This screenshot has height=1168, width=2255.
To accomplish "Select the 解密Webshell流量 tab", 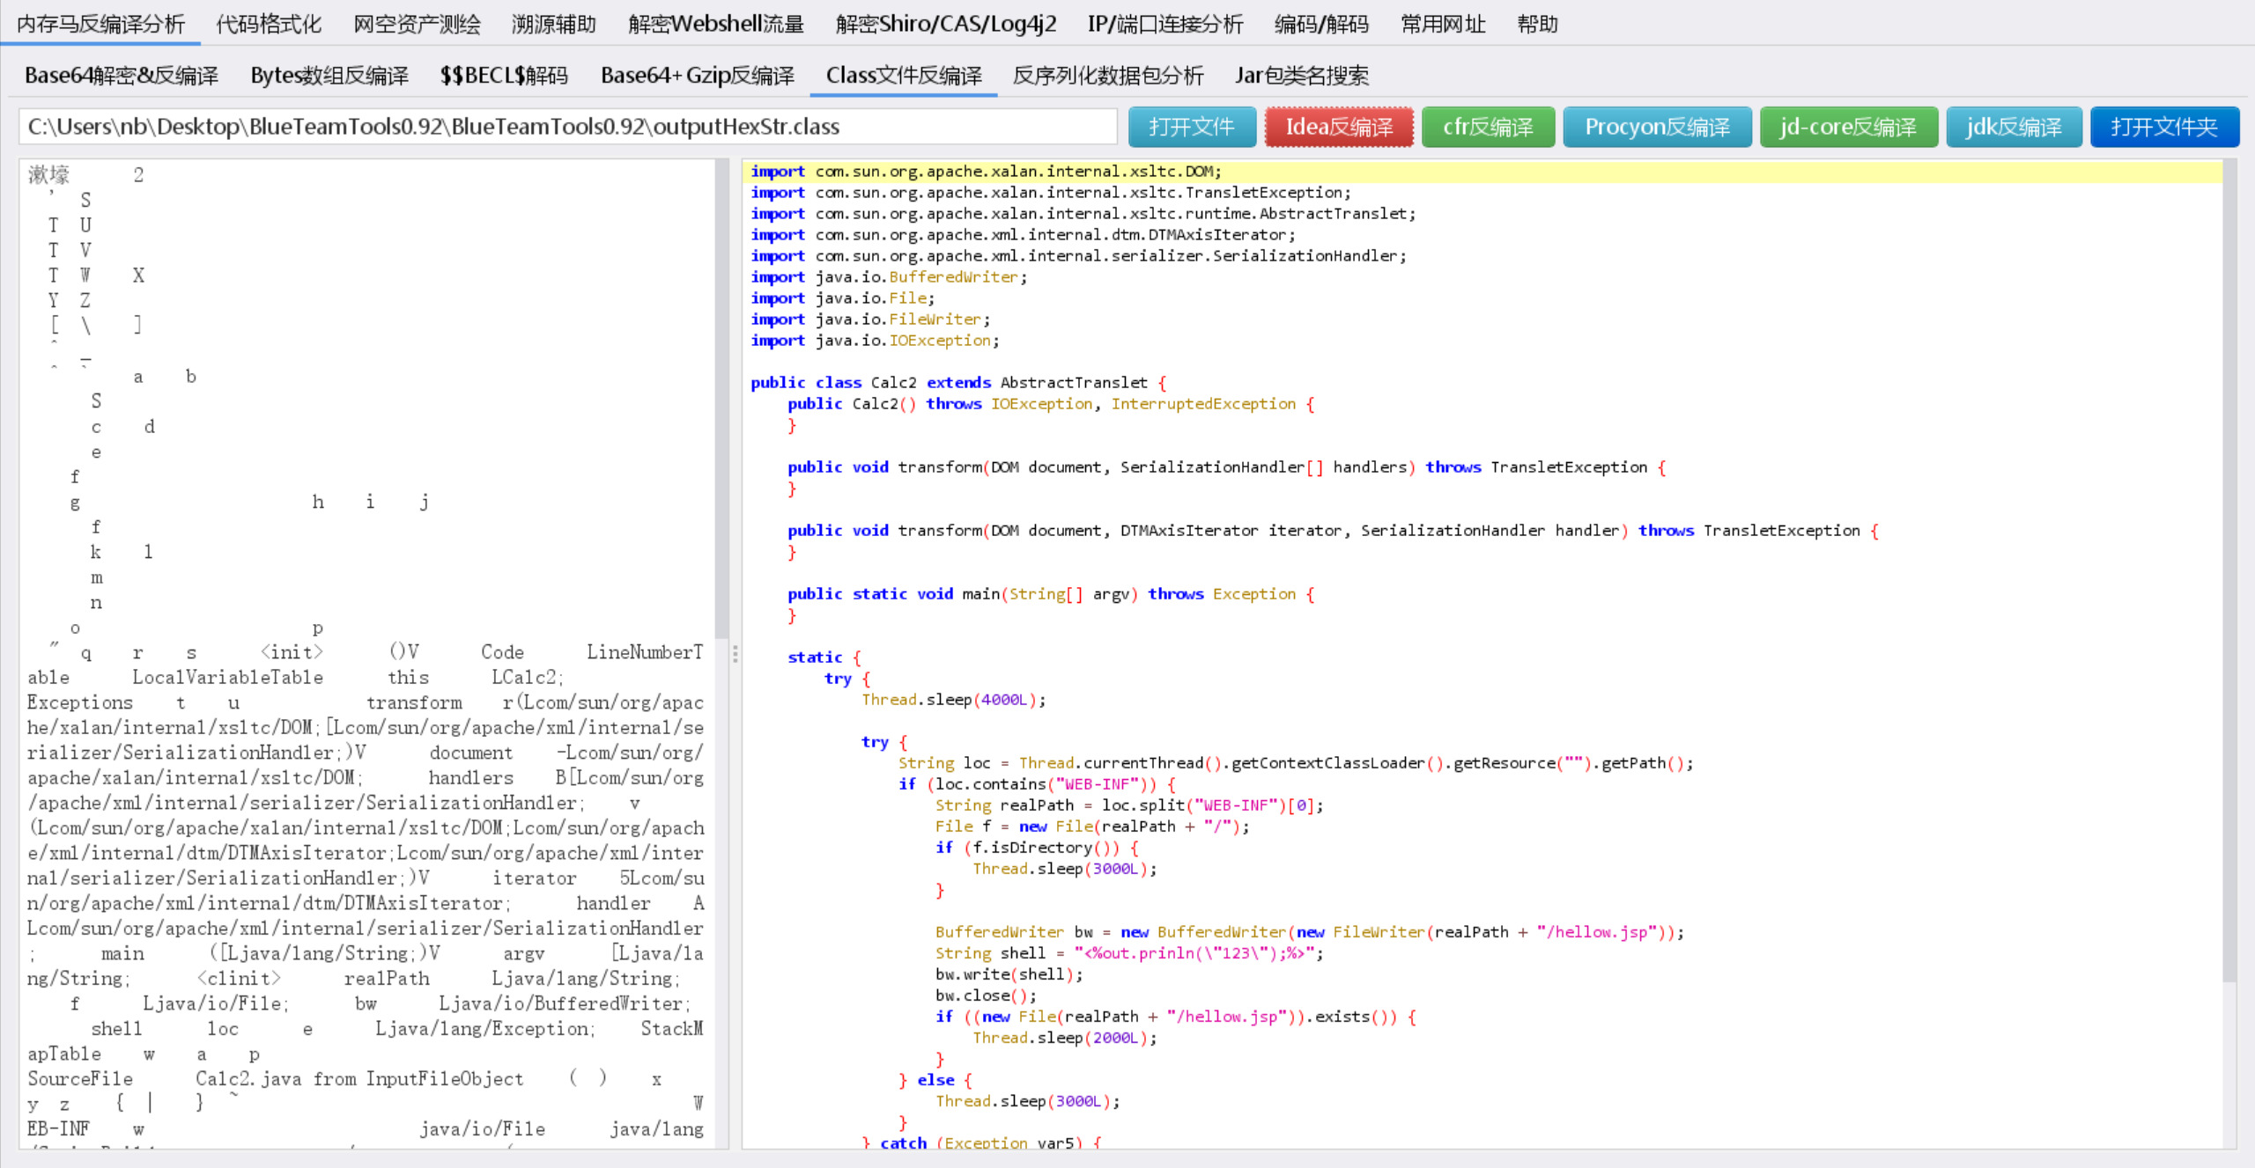I will point(715,24).
